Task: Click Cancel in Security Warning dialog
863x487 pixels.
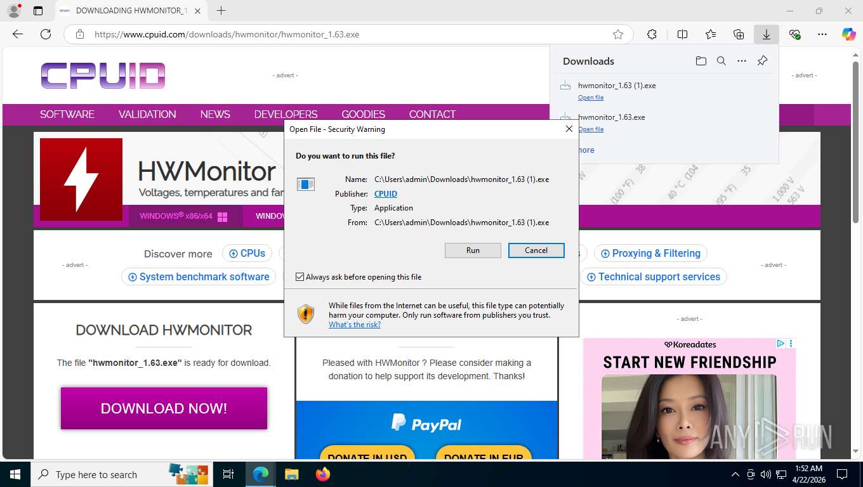Action: click(x=536, y=250)
